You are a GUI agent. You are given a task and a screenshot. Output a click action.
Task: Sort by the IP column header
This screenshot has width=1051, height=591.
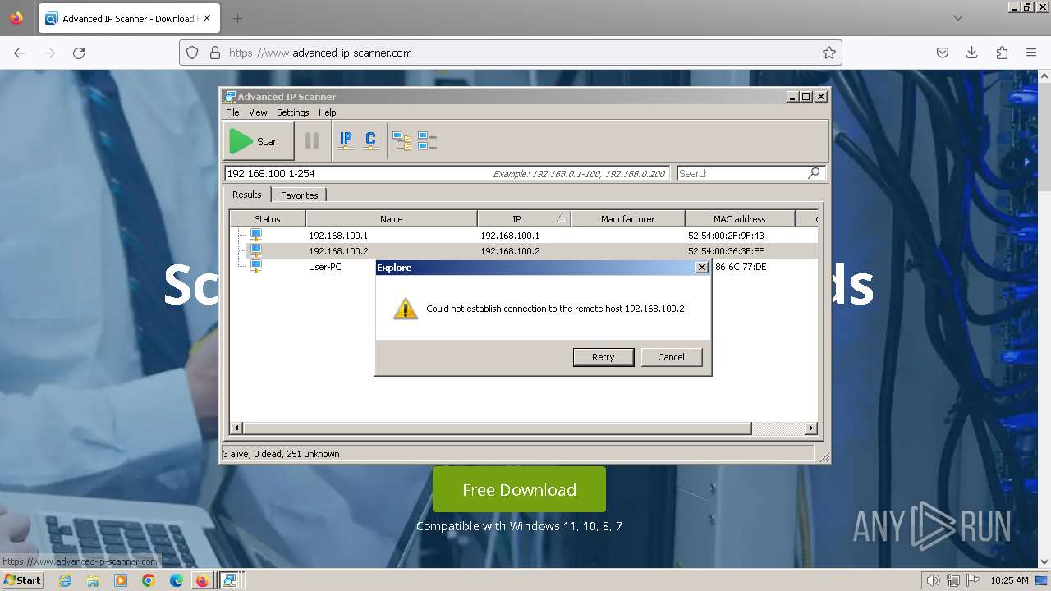pyautogui.click(x=524, y=218)
